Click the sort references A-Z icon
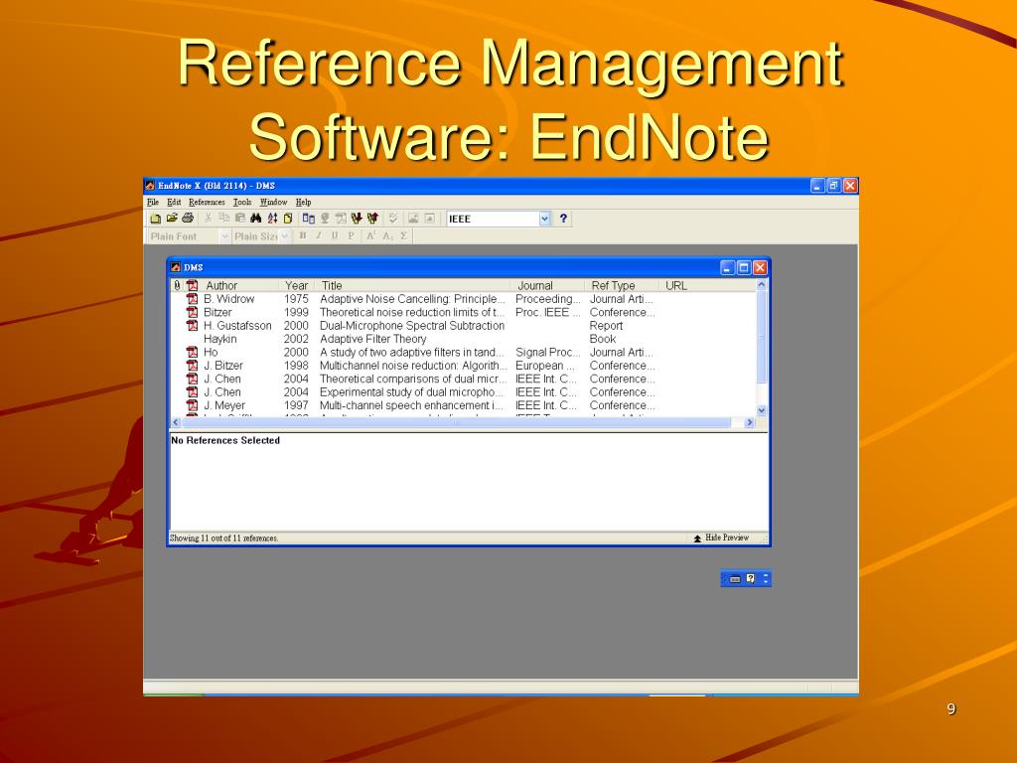Viewport: 1017px width, 763px height. 272,219
